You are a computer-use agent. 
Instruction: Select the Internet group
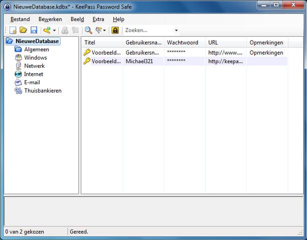pos(34,74)
